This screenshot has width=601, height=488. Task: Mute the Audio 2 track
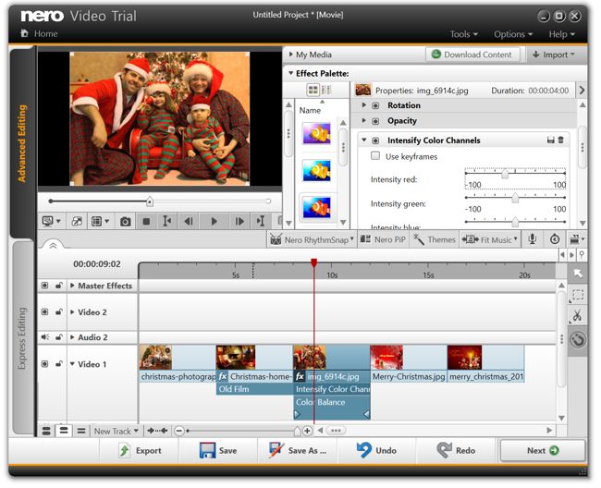pos(45,337)
